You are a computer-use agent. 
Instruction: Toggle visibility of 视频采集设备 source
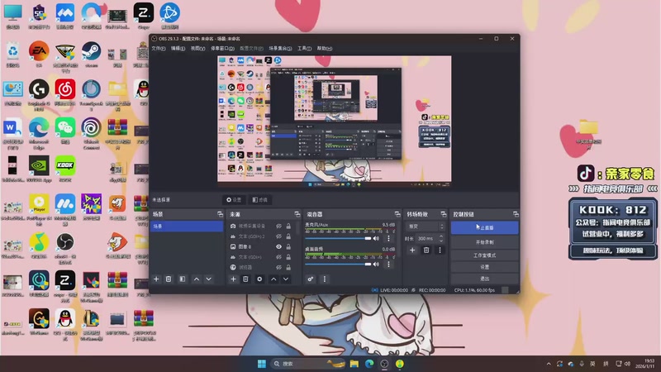(278, 226)
